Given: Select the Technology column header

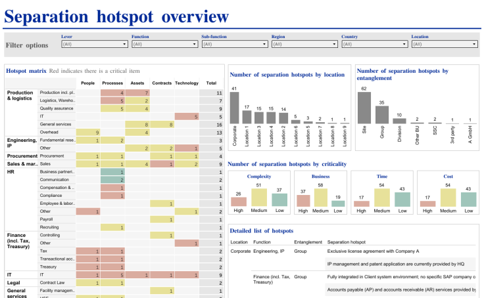Looking at the screenshot, I should click(187, 83).
